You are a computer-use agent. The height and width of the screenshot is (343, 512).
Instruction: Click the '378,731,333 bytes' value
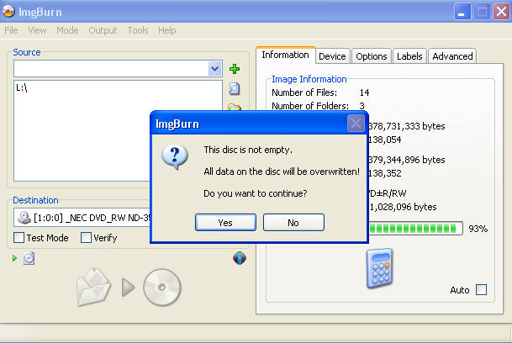tap(407, 126)
